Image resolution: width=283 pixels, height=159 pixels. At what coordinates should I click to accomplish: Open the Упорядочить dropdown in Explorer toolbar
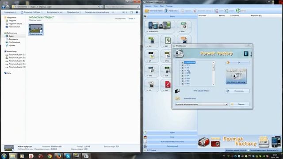[10, 12]
